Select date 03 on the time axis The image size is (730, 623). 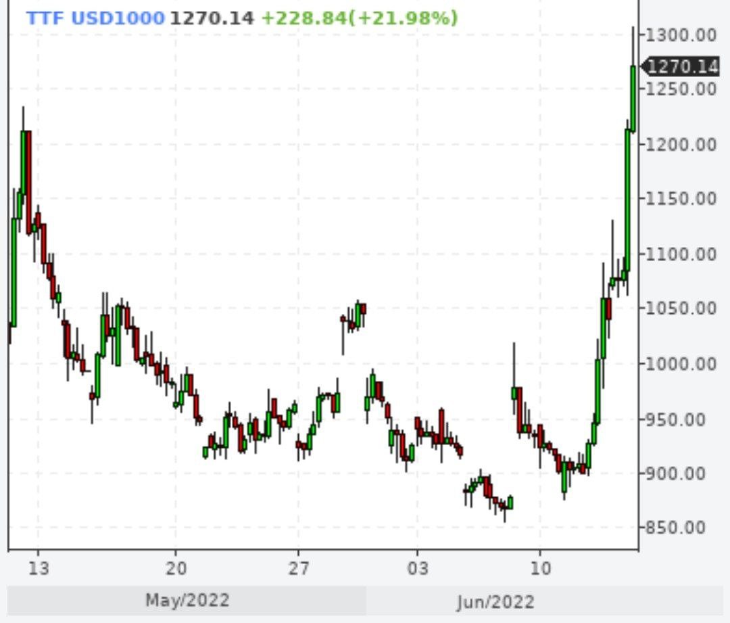417,568
